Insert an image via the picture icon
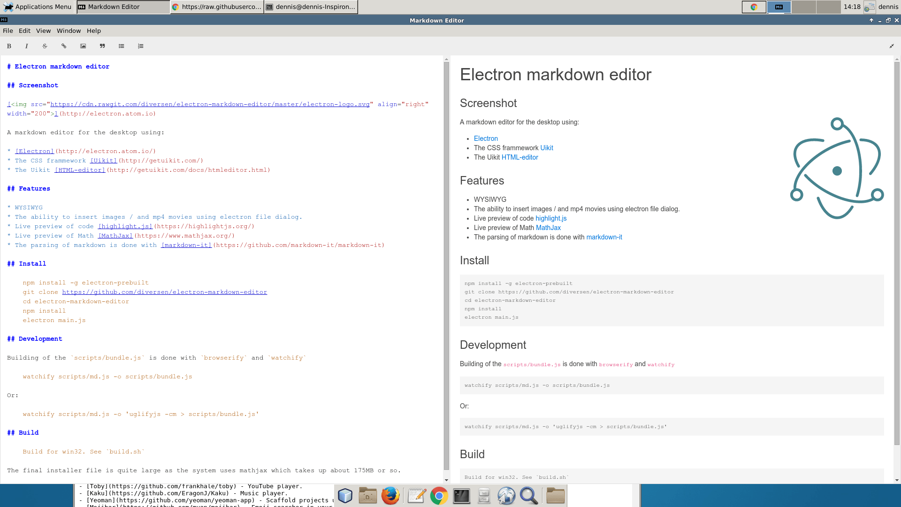This screenshot has width=901, height=507. (83, 46)
